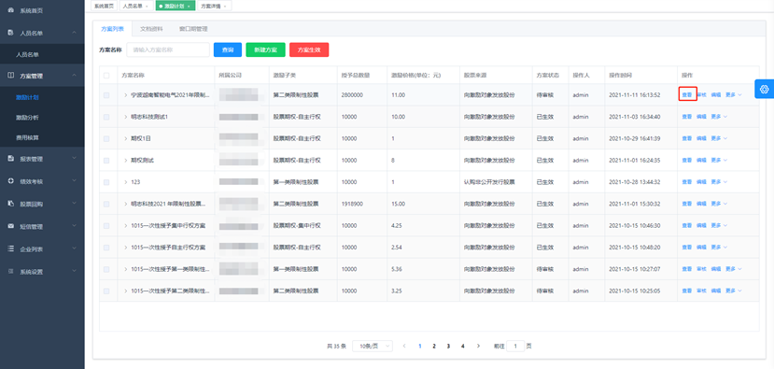The width and height of the screenshot is (774, 369).
Task: Click the green 新建方案 button
Action: (x=265, y=50)
